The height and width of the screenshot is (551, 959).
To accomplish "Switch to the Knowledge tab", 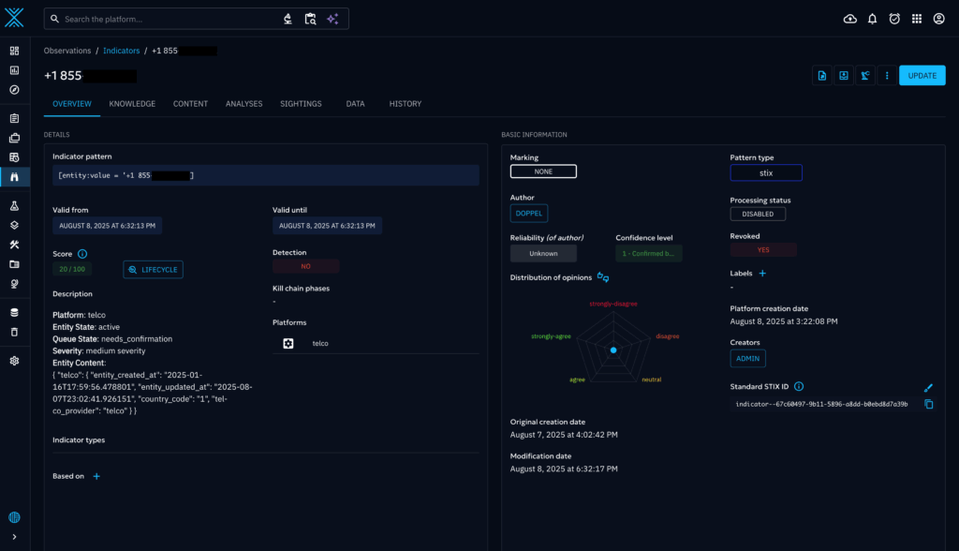I will click(132, 104).
